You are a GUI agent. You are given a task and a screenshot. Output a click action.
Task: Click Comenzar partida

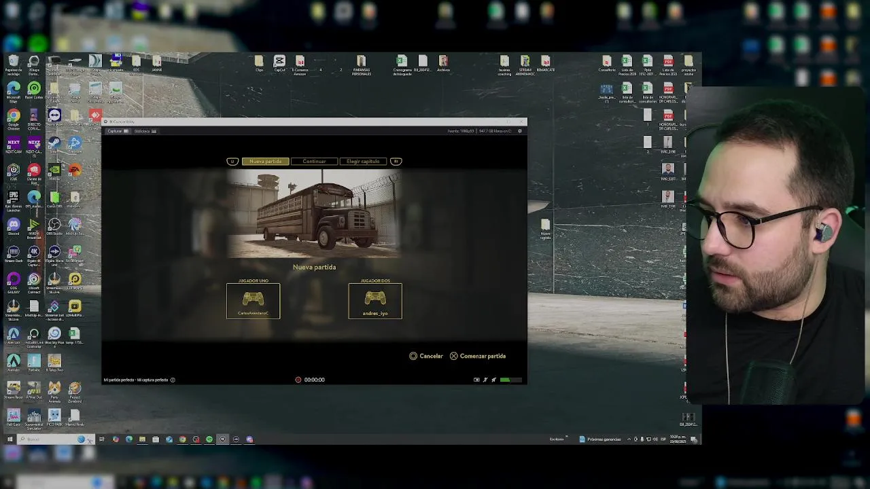478,356
